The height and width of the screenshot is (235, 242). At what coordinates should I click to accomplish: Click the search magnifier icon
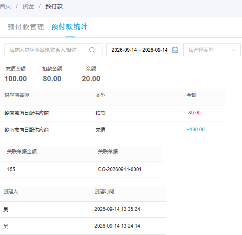click(x=92, y=50)
